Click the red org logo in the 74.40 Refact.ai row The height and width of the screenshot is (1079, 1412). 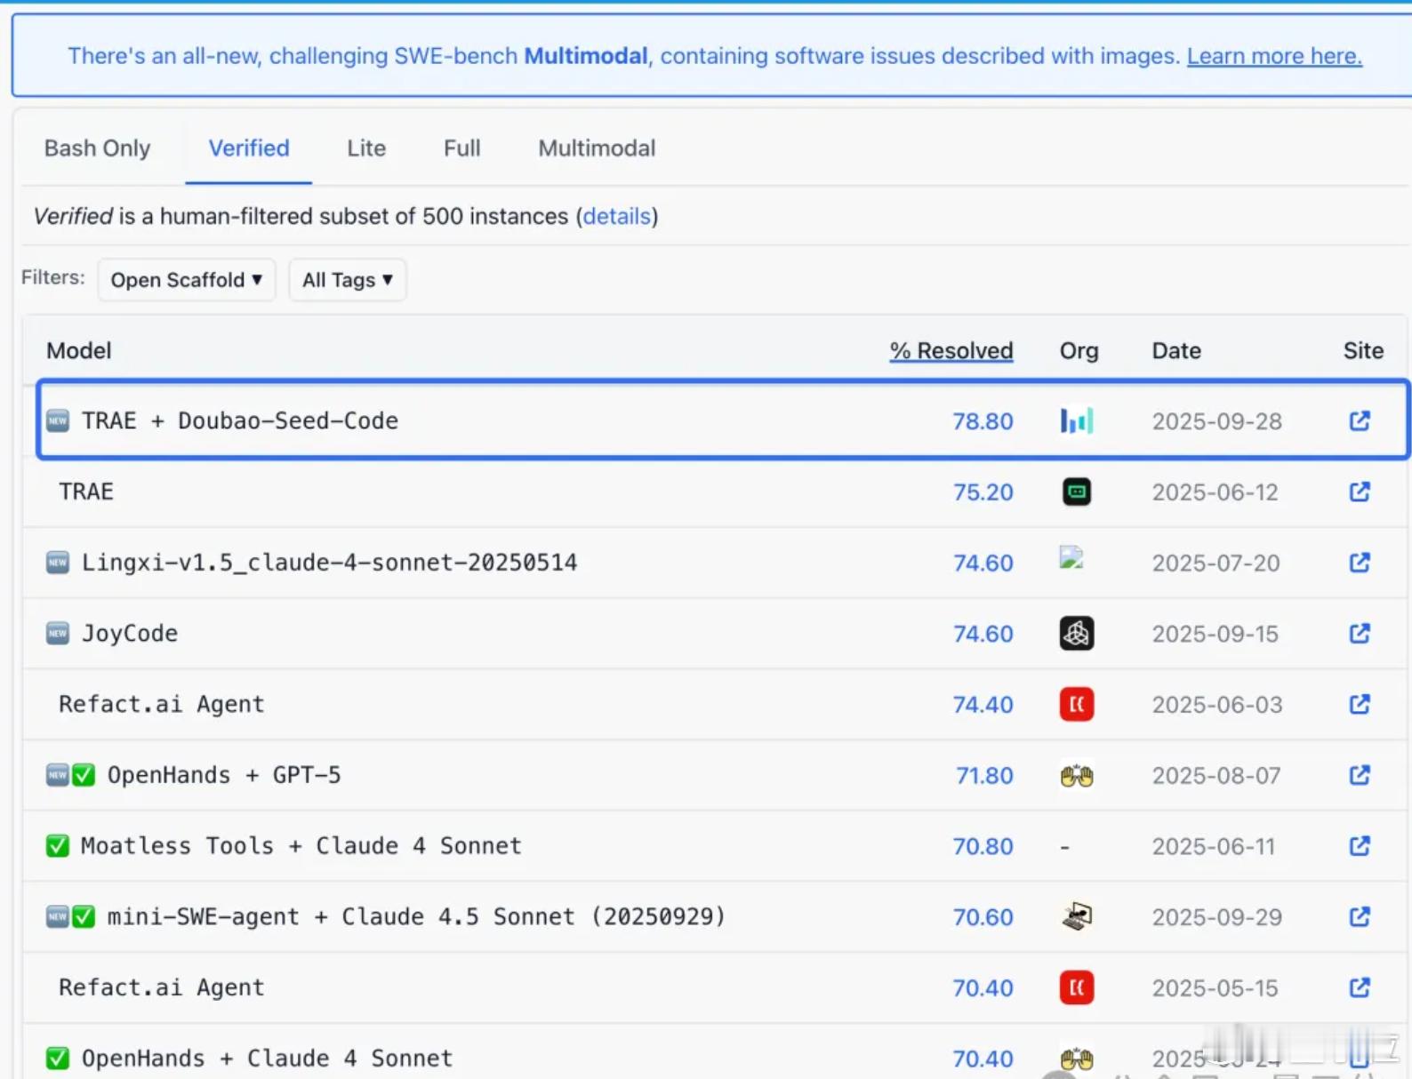pos(1077,704)
